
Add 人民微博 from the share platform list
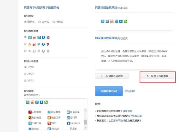tap(35, 112)
